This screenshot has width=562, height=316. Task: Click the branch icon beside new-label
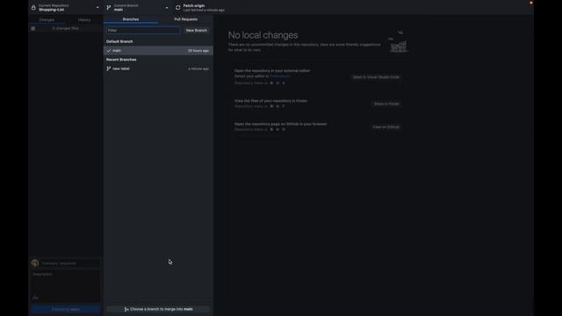pos(109,68)
